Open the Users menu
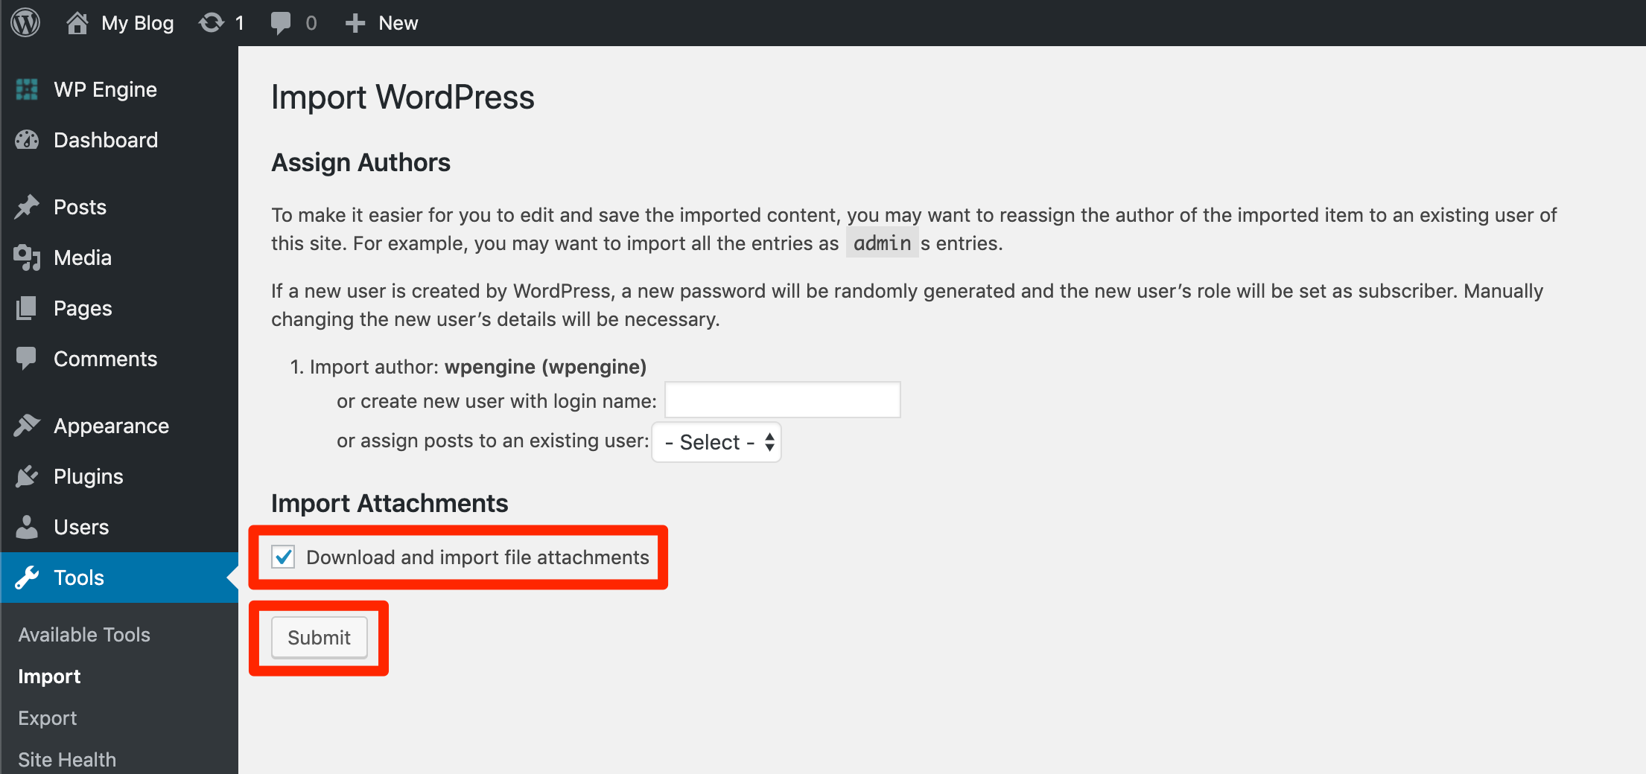 (x=81, y=527)
